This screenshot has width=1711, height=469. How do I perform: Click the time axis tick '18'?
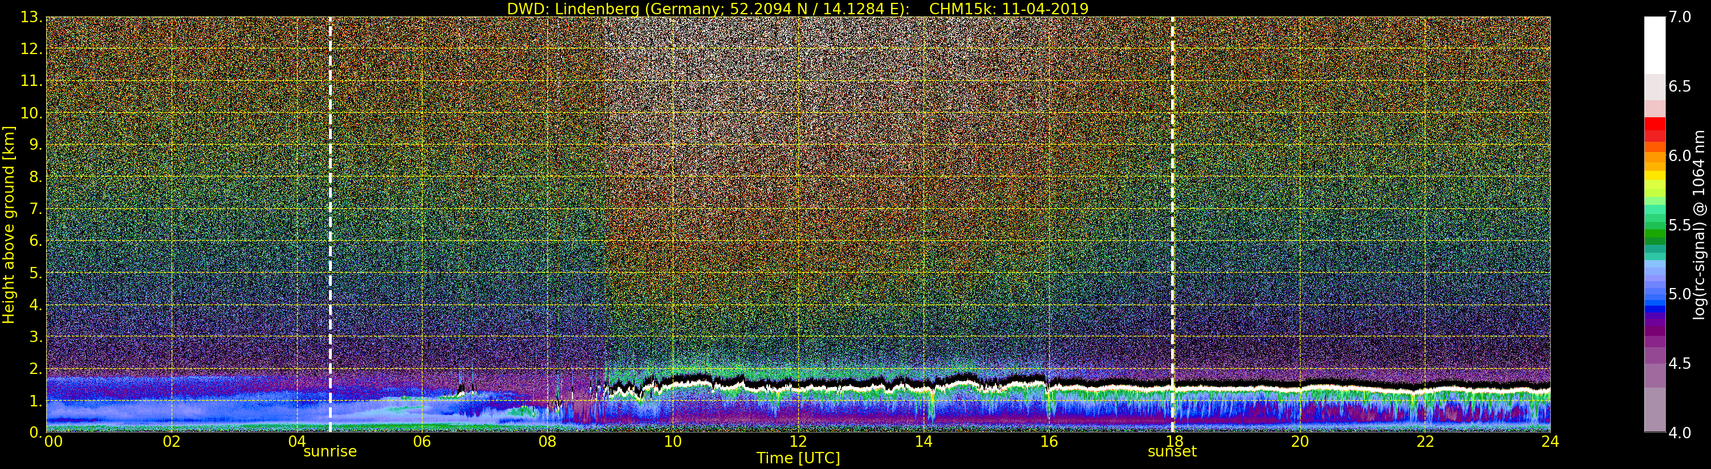pyautogui.click(x=1174, y=442)
